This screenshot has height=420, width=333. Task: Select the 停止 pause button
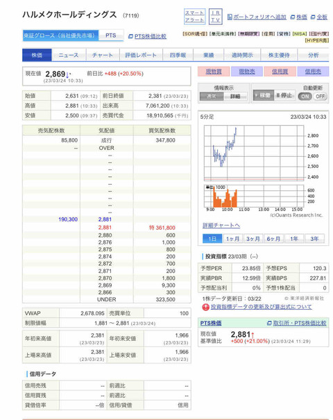tap(284, 95)
